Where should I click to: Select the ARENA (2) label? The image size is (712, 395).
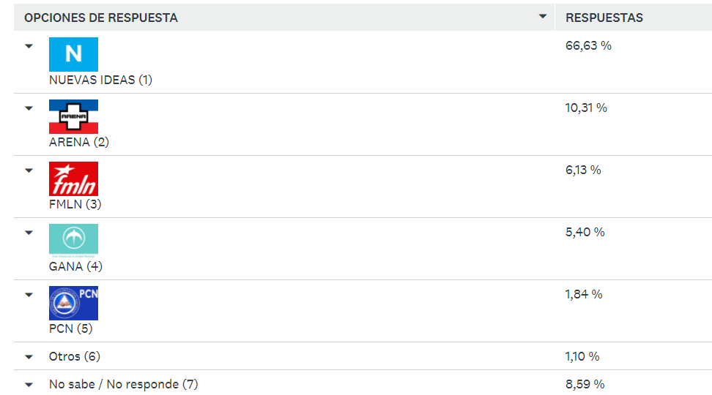(x=79, y=142)
